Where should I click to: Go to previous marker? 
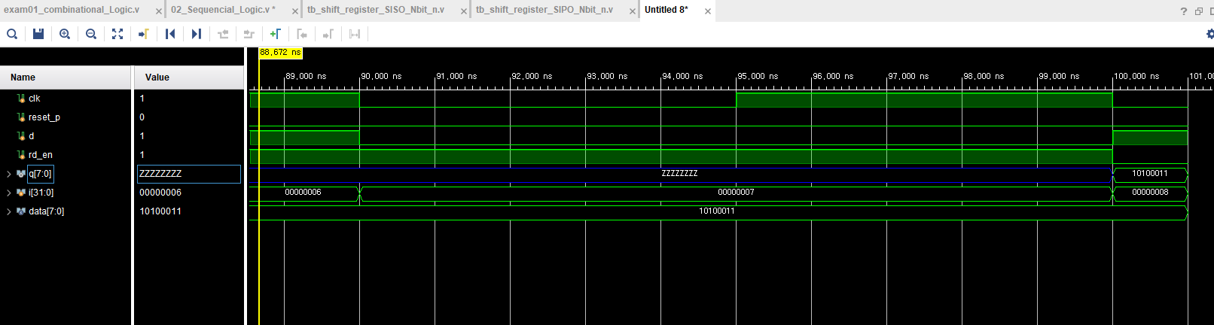(302, 34)
